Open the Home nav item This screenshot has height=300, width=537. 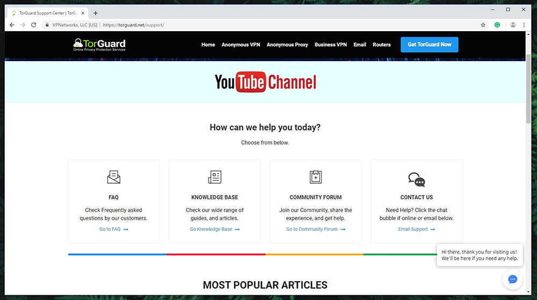tap(208, 45)
